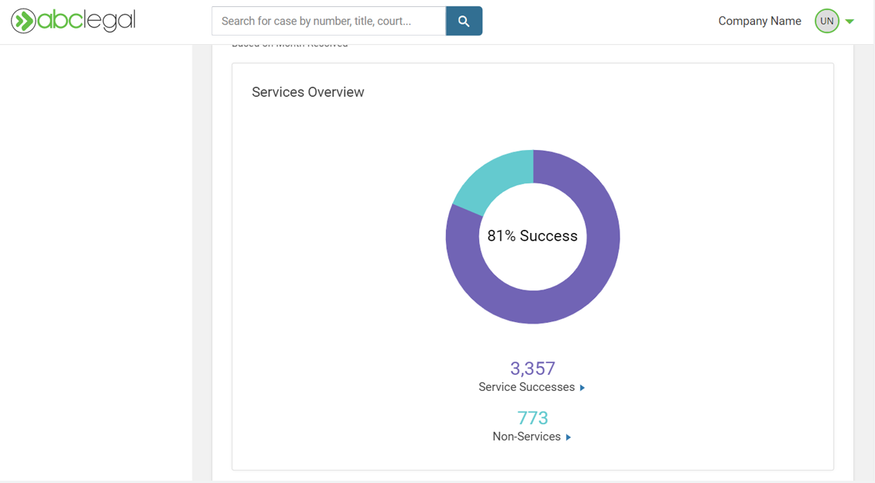Click inside the case search field

[325, 21]
